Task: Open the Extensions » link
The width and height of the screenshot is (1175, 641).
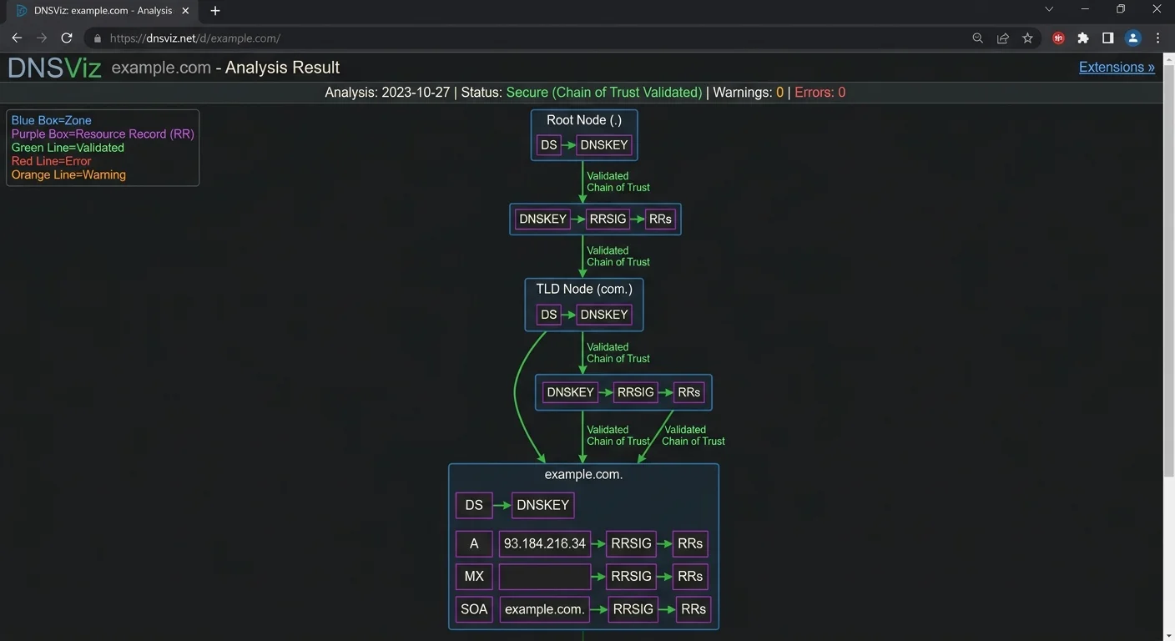Action: (x=1117, y=68)
